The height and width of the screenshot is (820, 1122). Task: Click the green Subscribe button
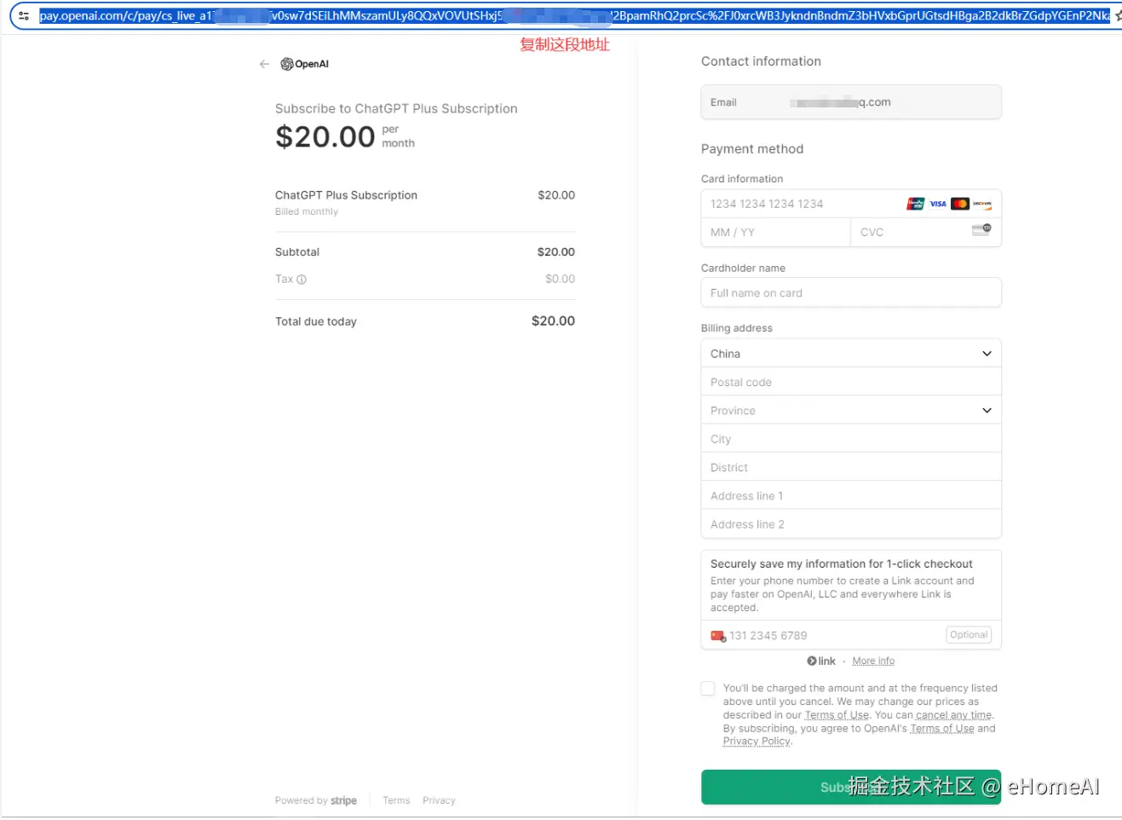coord(851,788)
